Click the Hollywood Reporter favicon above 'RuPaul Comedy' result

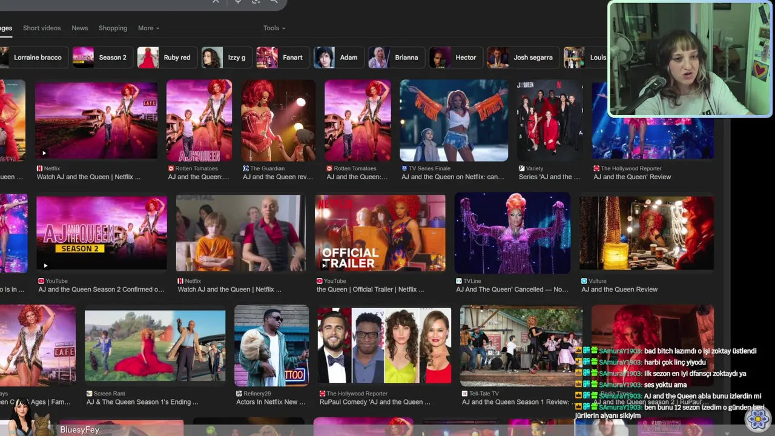tap(322, 394)
